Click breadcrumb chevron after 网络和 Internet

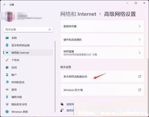(x=100, y=14)
